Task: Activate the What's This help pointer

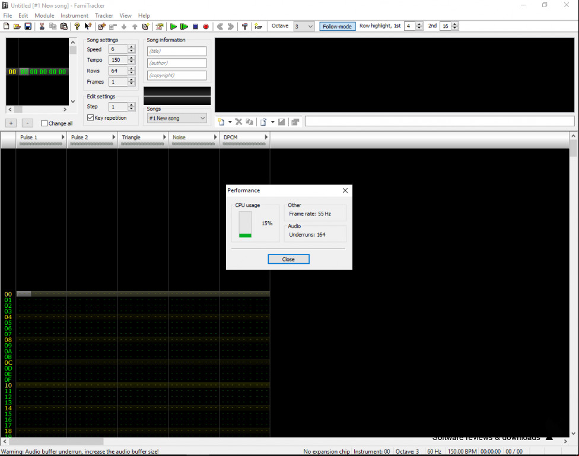Action: [88, 26]
